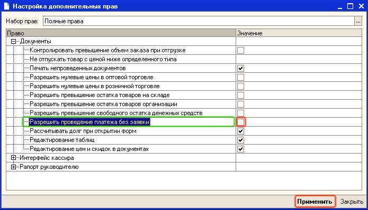Tick 'Разрешить проведение платежа без заявки' checkbox
Screen dimensions: 368x210
[240, 122]
